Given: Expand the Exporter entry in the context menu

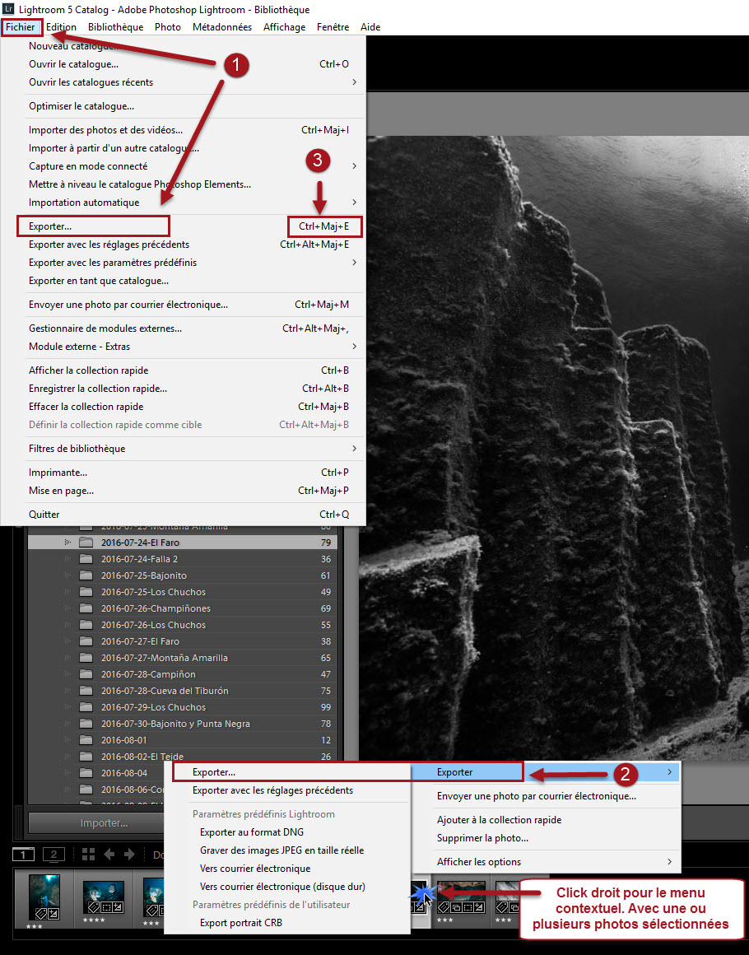Looking at the screenshot, I should [547, 771].
